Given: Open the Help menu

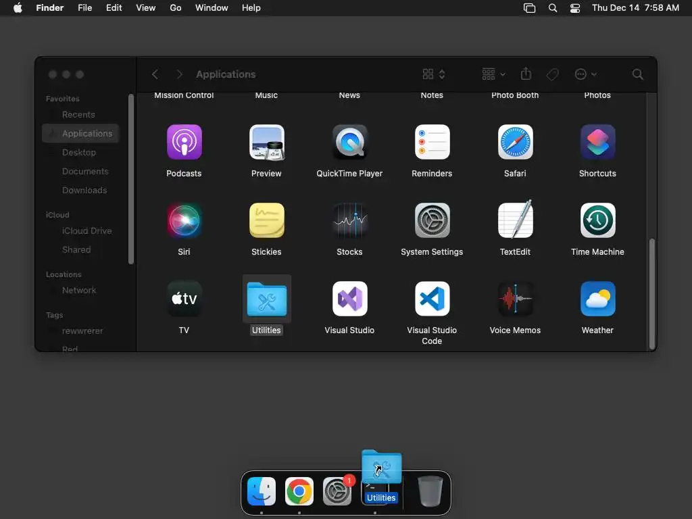Looking at the screenshot, I should (251, 8).
